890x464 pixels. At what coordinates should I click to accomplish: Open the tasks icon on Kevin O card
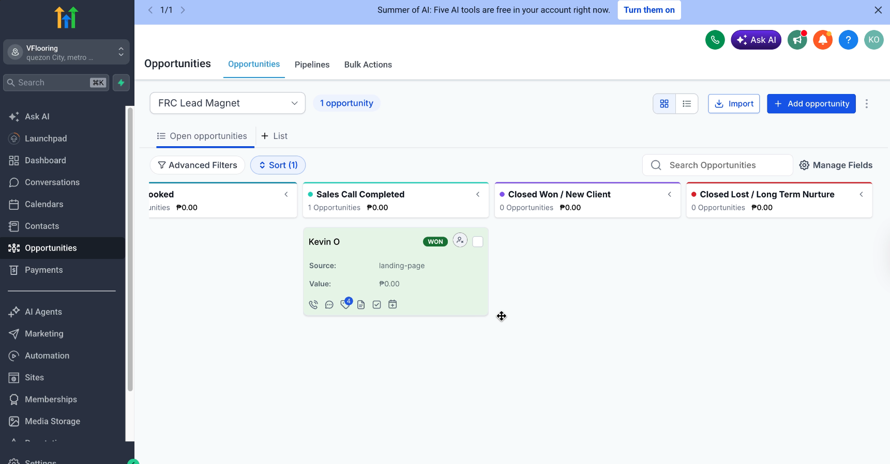point(377,305)
